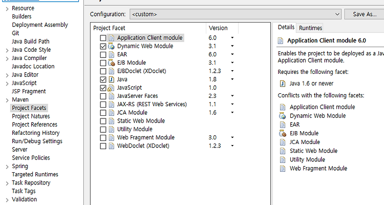The width and height of the screenshot is (384, 205).
Task: Click the JavaScript facet icon
Action: click(x=112, y=88)
